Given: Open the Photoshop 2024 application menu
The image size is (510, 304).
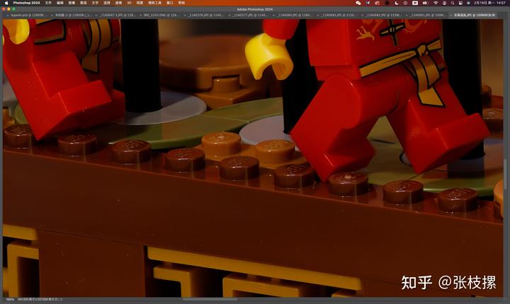Looking at the screenshot, I should pos(26,3).
